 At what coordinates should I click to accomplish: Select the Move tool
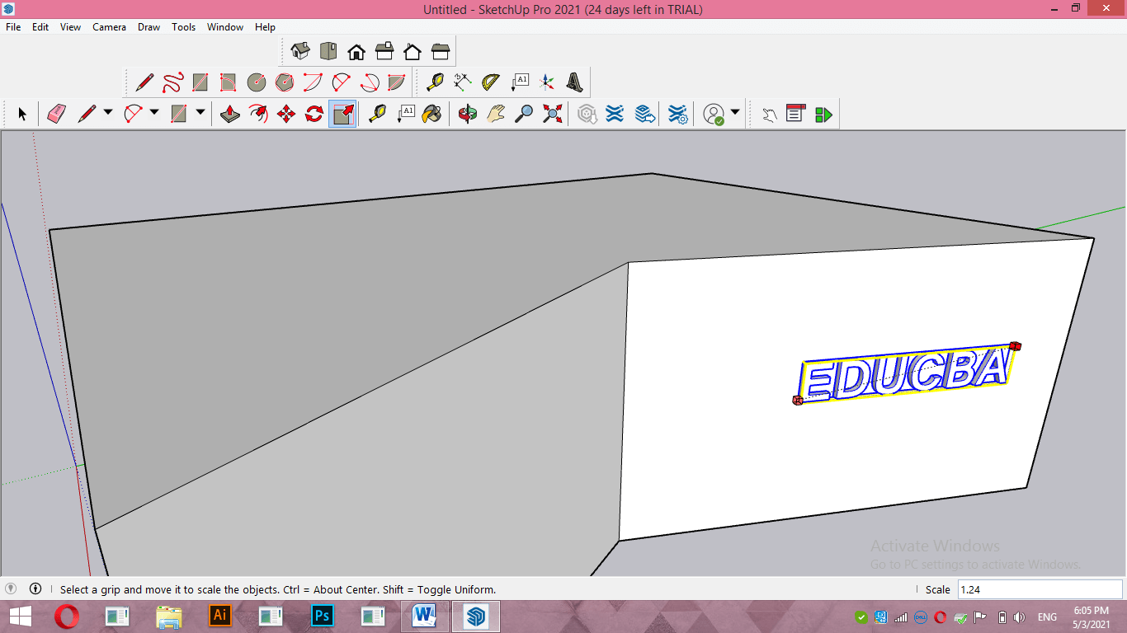pyautogui.click(x=286, y=114)
